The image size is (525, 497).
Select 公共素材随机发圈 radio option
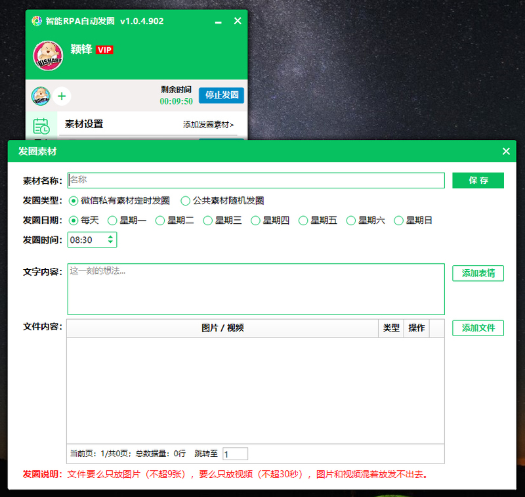pos(186,201)
